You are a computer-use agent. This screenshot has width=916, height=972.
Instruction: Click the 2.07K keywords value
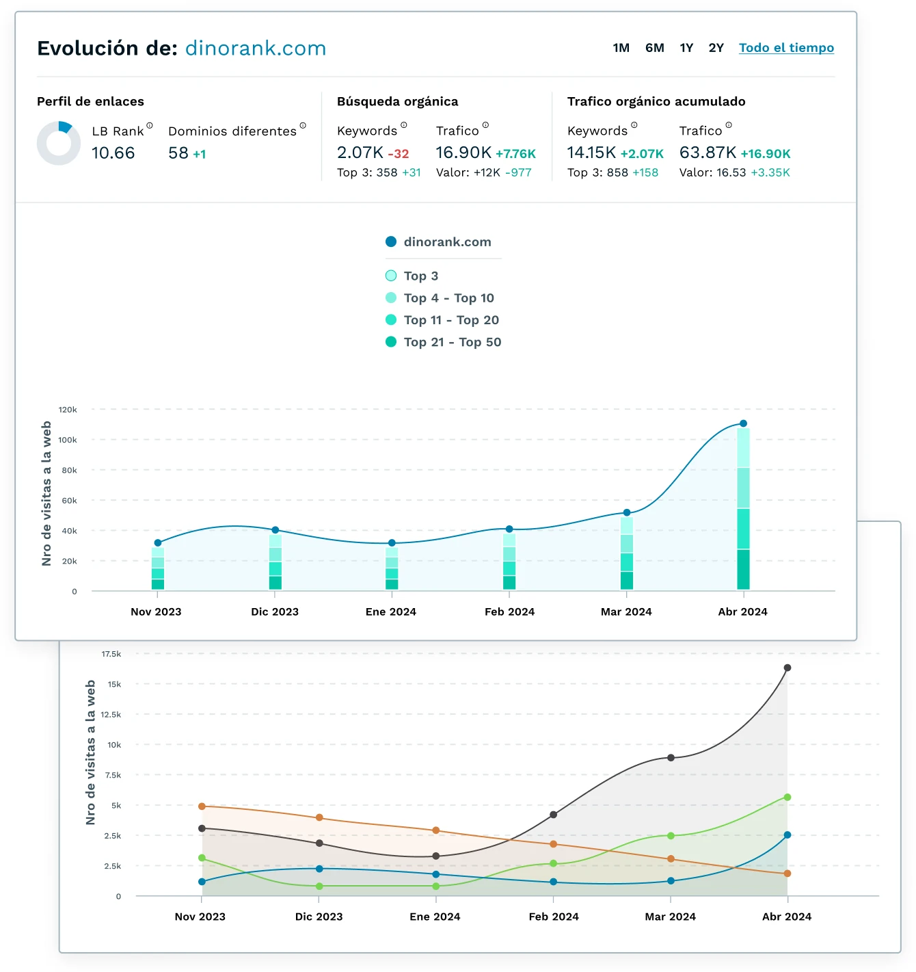360,153
